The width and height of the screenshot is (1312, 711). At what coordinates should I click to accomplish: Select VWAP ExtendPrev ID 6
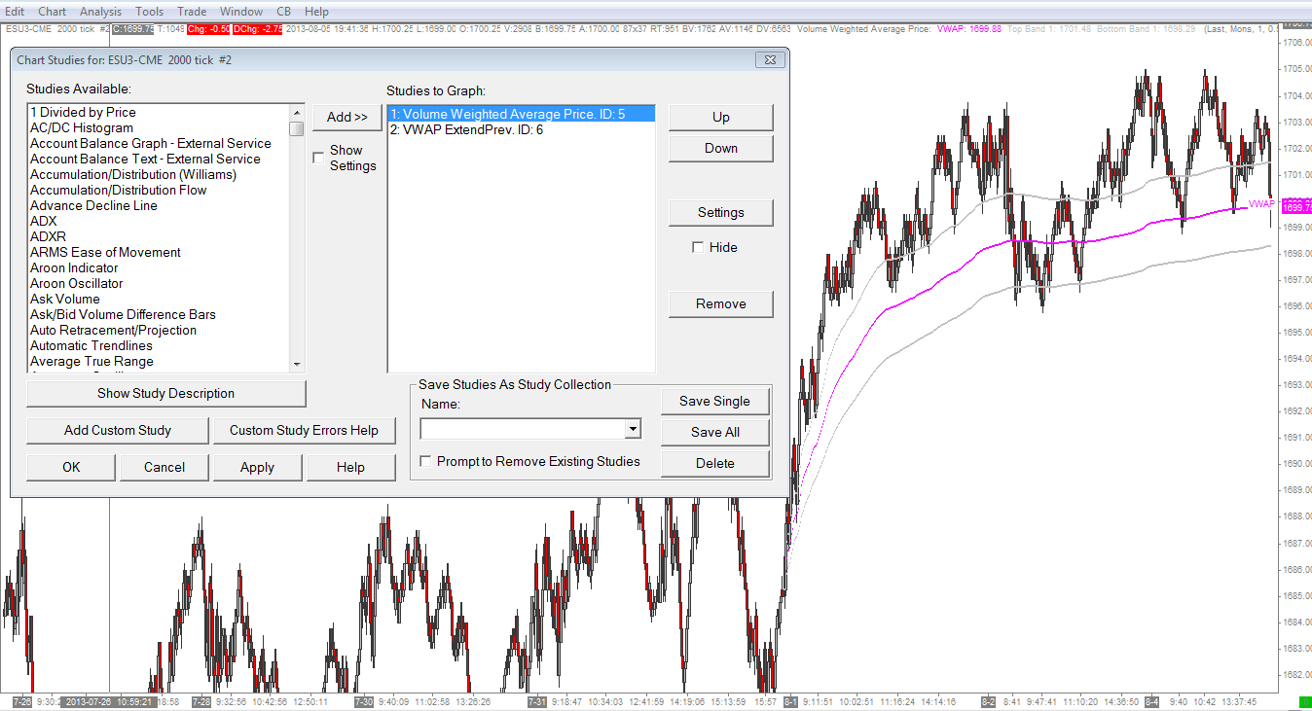point(521,129)
